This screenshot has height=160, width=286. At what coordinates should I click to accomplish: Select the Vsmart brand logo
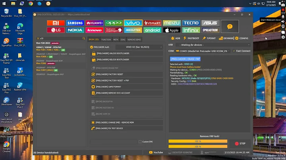click(152, 23)
